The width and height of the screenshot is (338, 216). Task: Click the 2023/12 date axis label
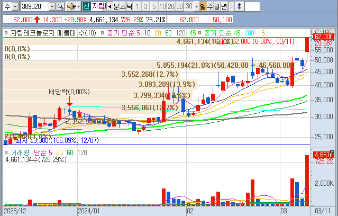point(15,211)
